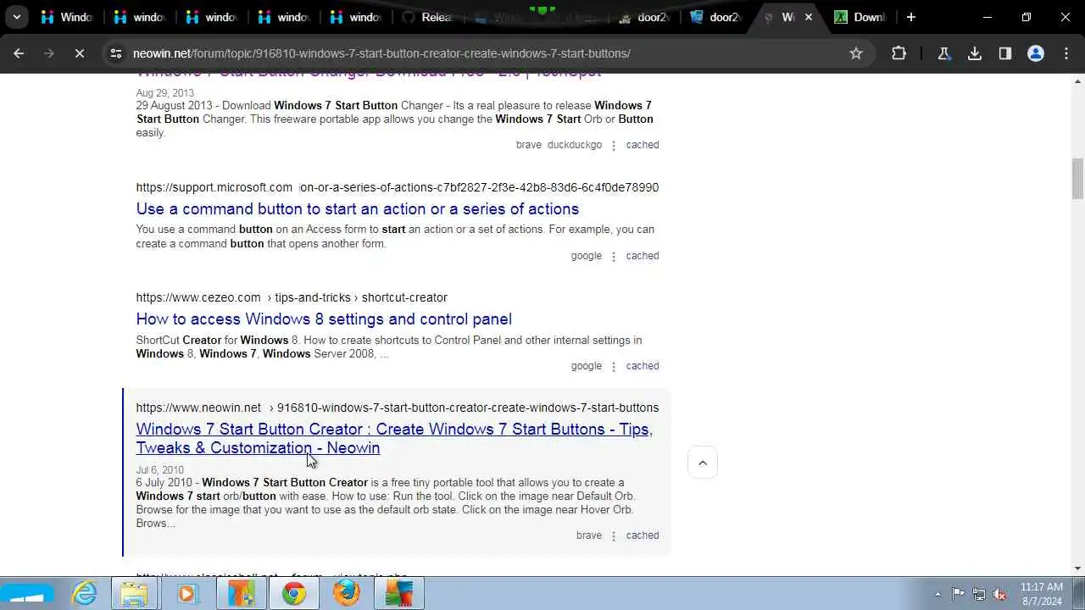Viewport: 1085px width, 610px height.
Task: Open the Extensions puzzle icon
Action: click(899, 53)
